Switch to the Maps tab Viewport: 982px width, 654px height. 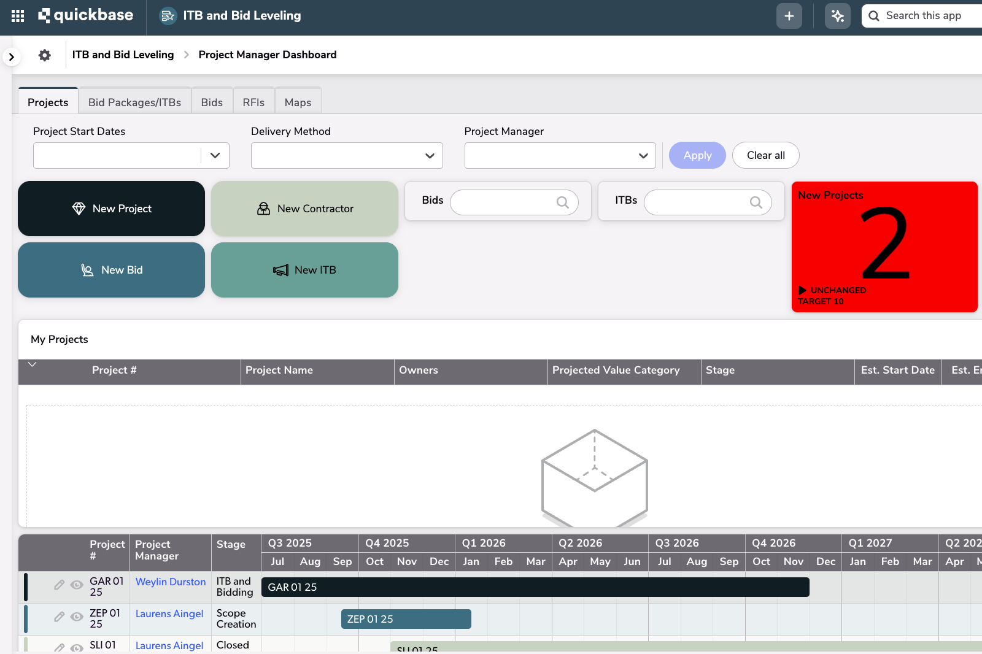pyautogui.click(x=298, y=102)
